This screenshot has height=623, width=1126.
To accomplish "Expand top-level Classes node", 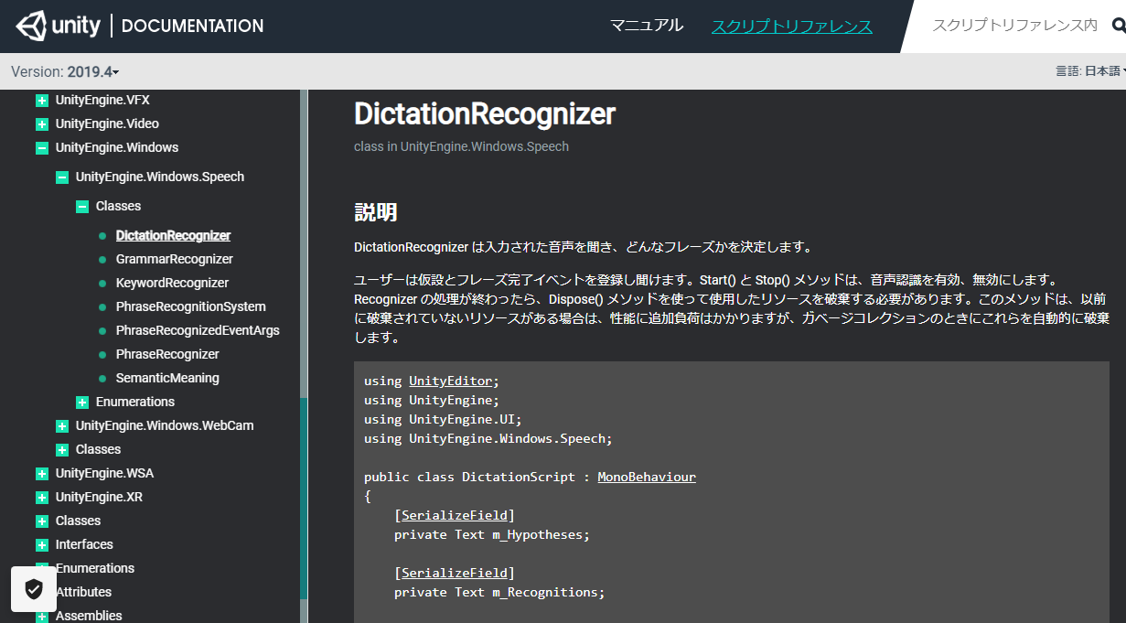I will [x=42, y=521].
